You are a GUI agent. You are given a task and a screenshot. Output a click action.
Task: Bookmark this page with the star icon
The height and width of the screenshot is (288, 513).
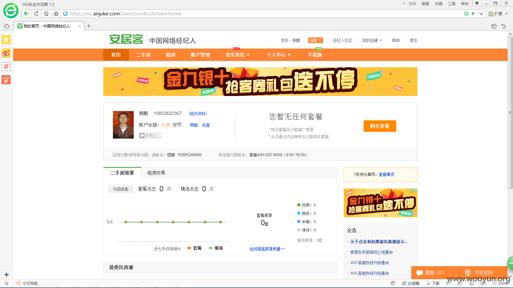coord(56,13)
